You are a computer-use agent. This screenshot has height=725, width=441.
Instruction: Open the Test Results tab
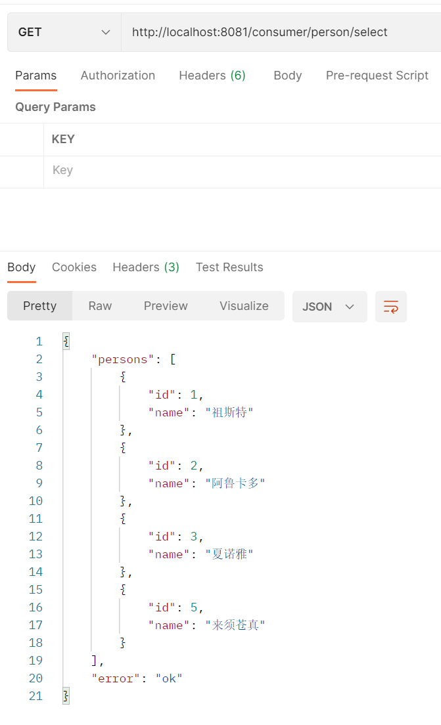(229, 267)
